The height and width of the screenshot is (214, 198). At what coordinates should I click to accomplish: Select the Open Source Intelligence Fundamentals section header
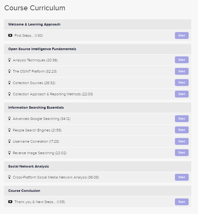point(42,49)
